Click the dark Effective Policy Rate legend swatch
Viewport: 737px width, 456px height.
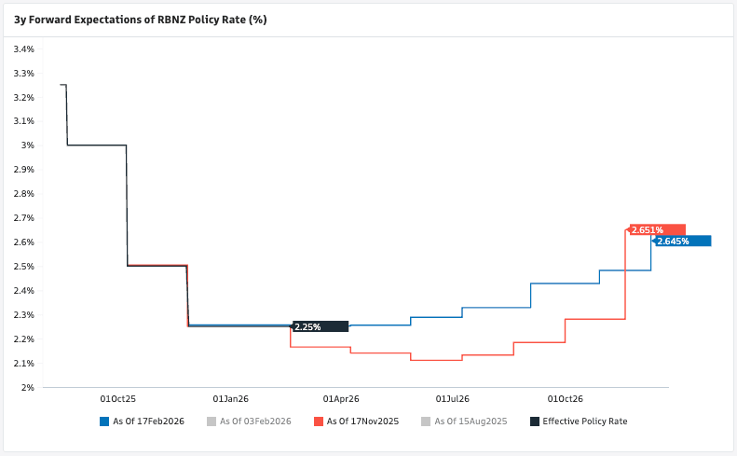(535, 421)
